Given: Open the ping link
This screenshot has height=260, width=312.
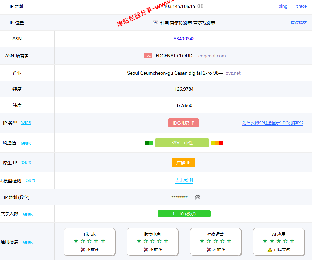Looking at the screenshot, I should [x=283, y=6].
